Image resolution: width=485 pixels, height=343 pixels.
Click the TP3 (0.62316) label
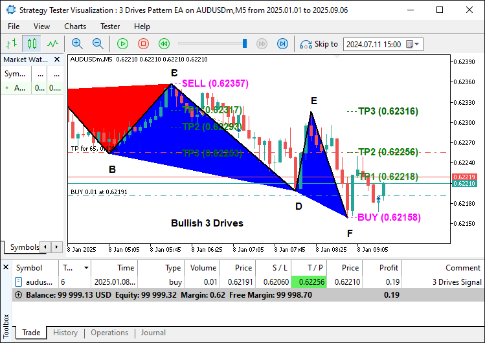(388, 111)
